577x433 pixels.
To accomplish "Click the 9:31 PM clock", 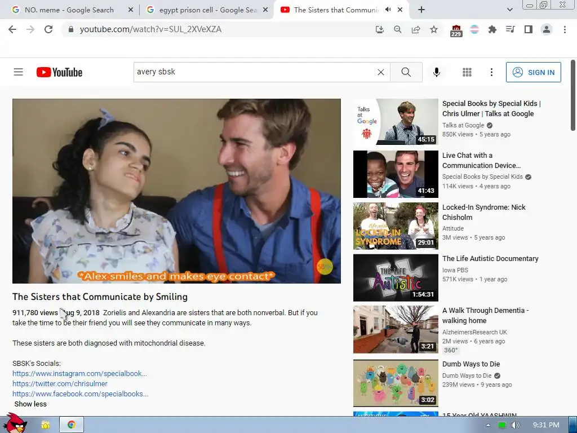I will click(546, 425).
